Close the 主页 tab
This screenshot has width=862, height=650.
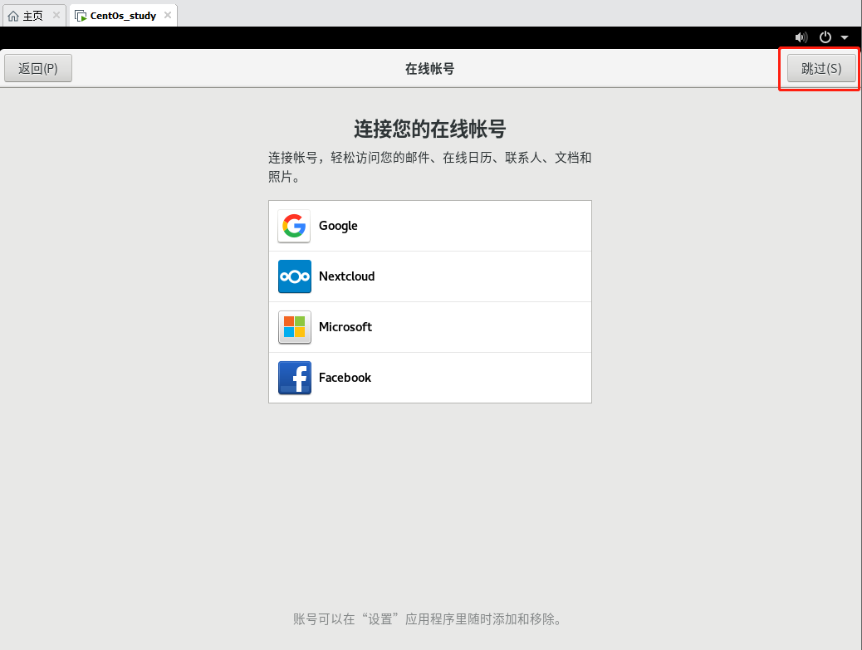(x=56, y=14)
